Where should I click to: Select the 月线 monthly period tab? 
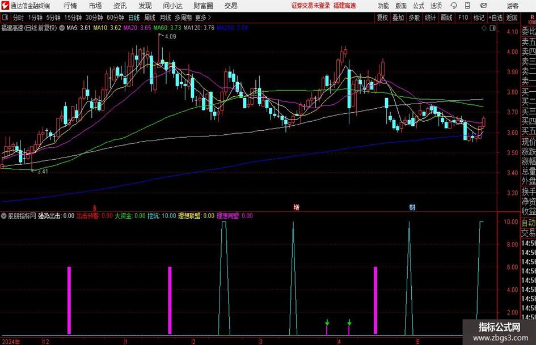pos(165,18)
